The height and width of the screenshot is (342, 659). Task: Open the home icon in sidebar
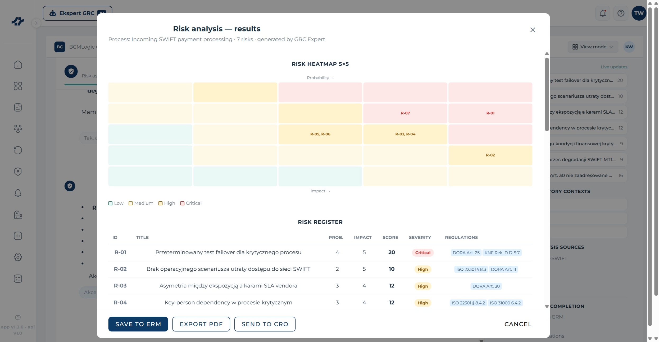18,65
